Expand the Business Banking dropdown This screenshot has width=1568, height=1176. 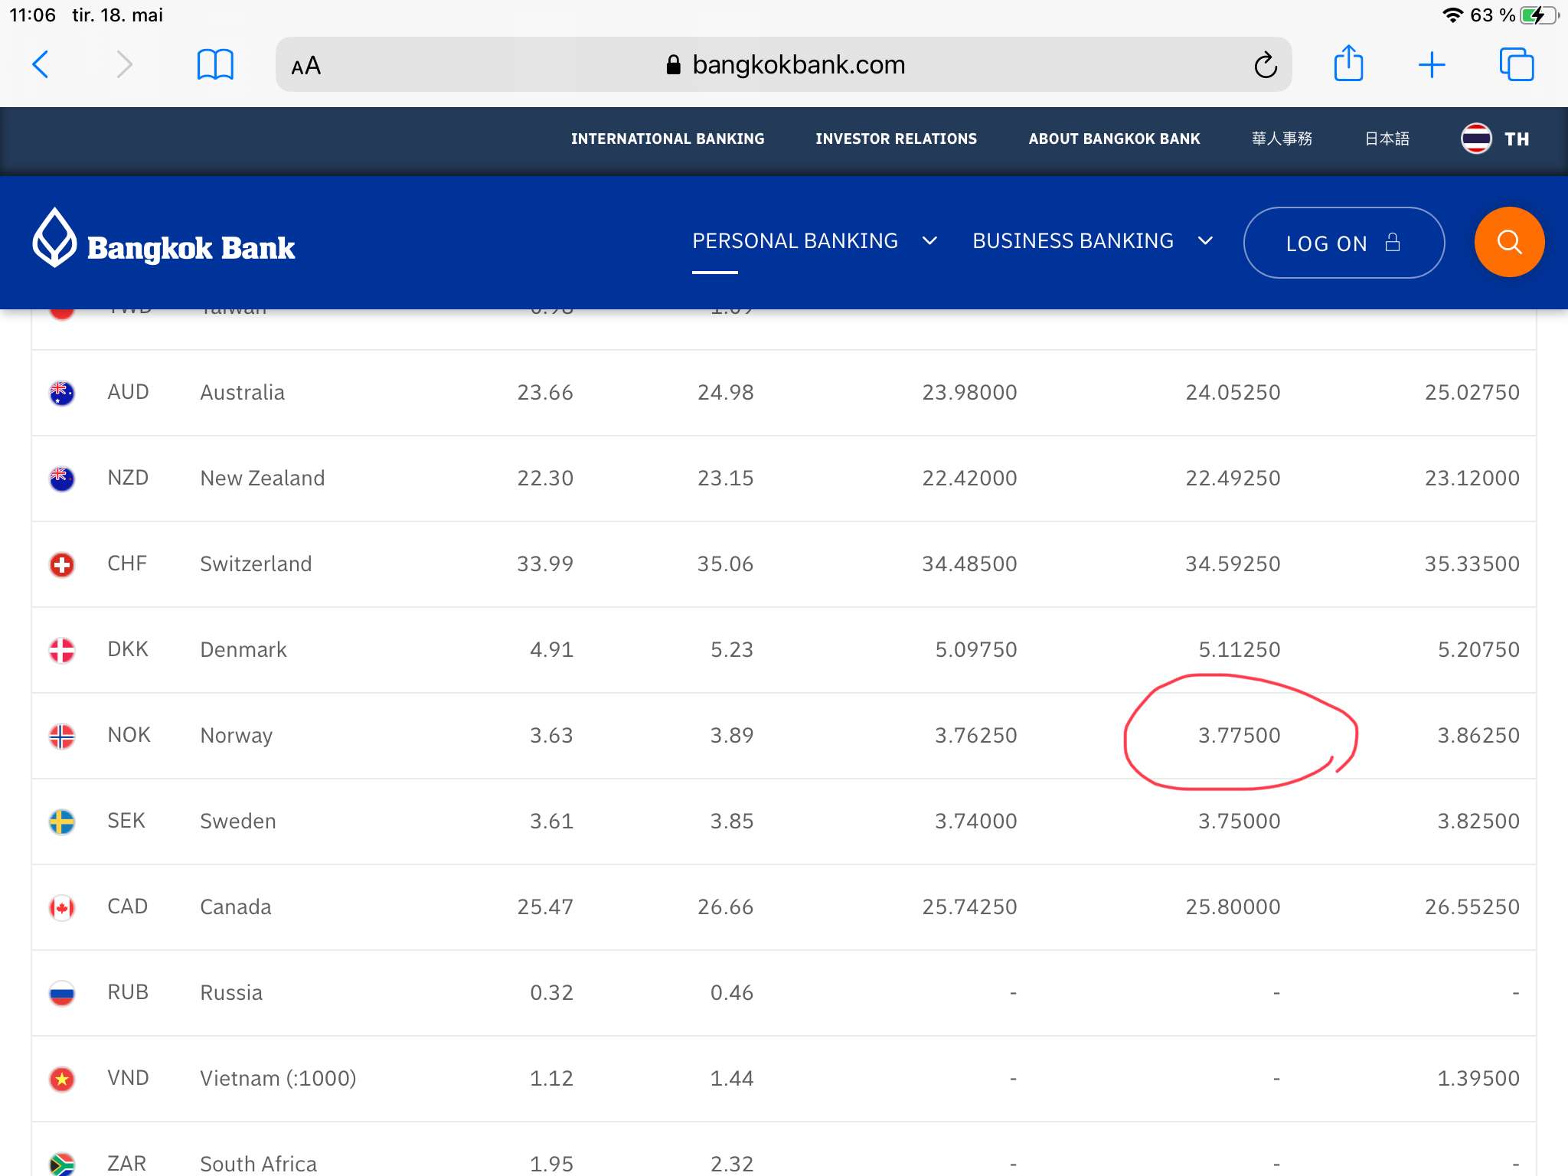pyautogui.click(x=1092, y=241)
